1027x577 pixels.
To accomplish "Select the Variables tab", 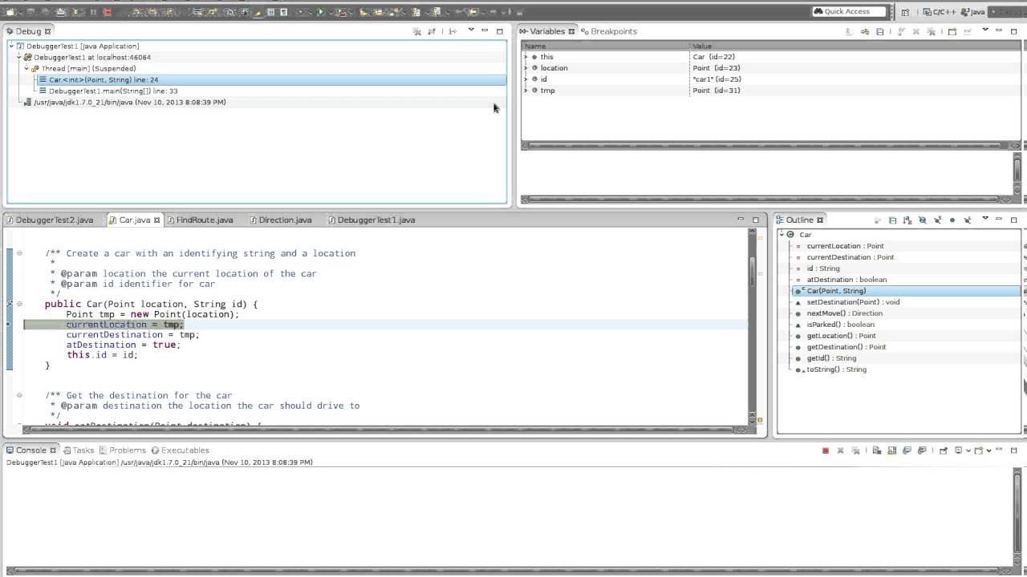I will click(547, 31).
